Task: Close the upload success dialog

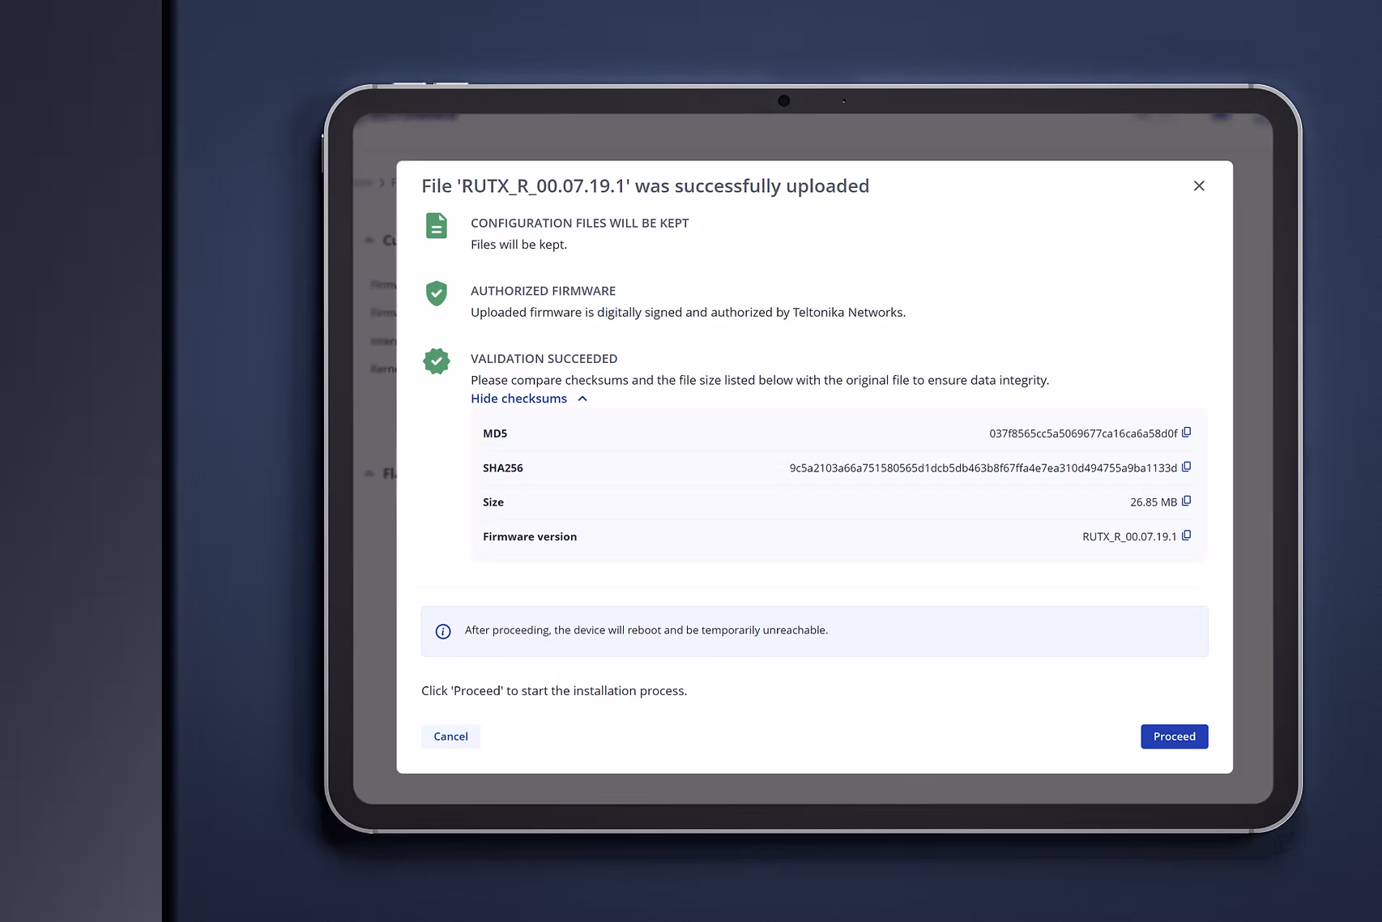Action: tap(1199, 186)
